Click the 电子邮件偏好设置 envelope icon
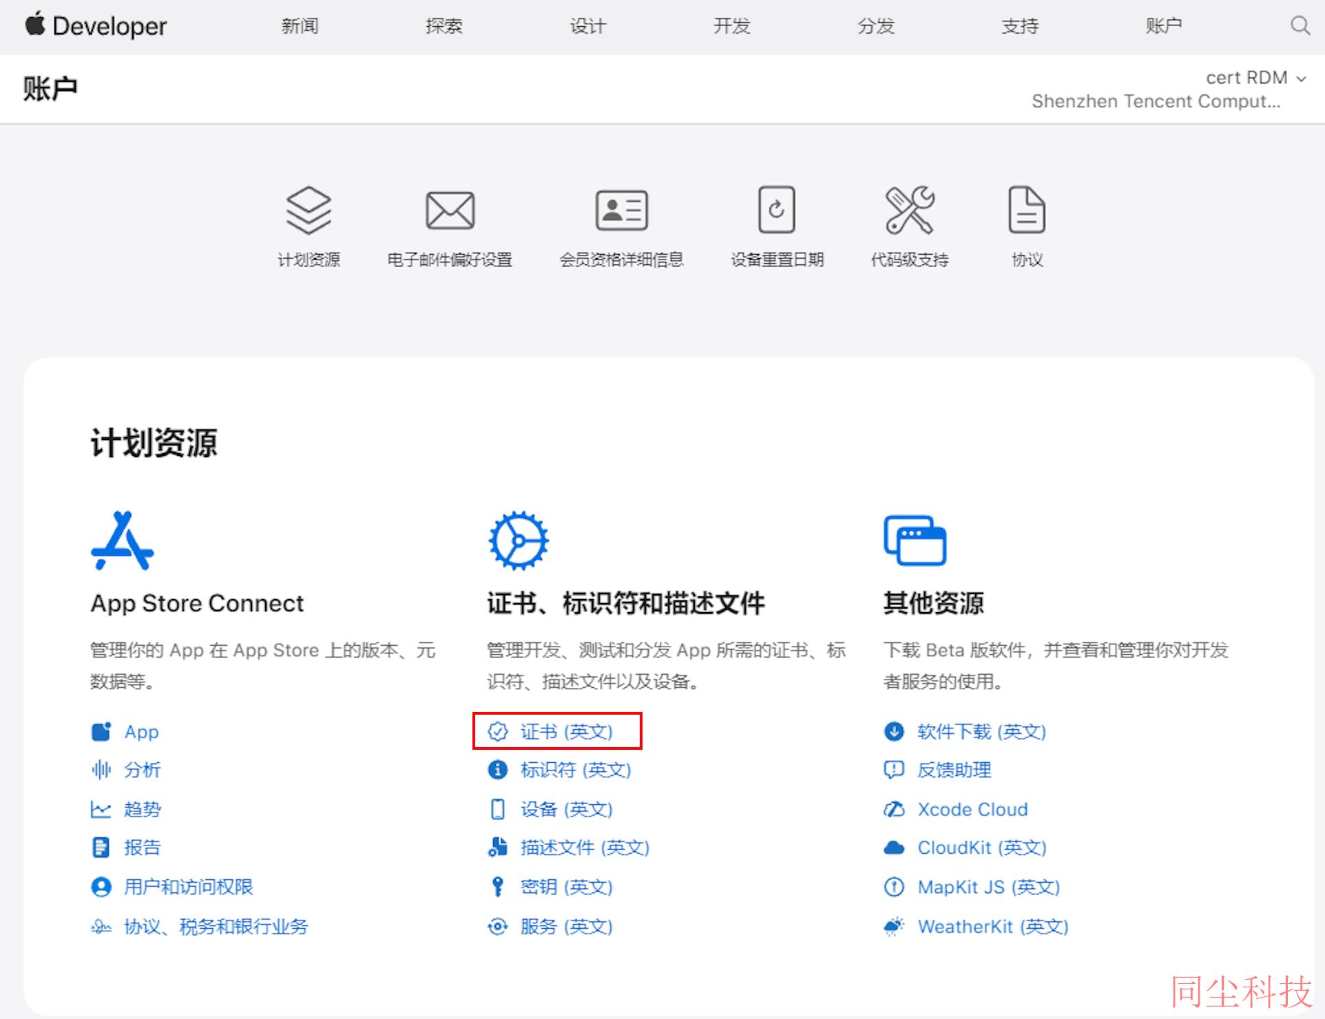 tap(450, 210)
